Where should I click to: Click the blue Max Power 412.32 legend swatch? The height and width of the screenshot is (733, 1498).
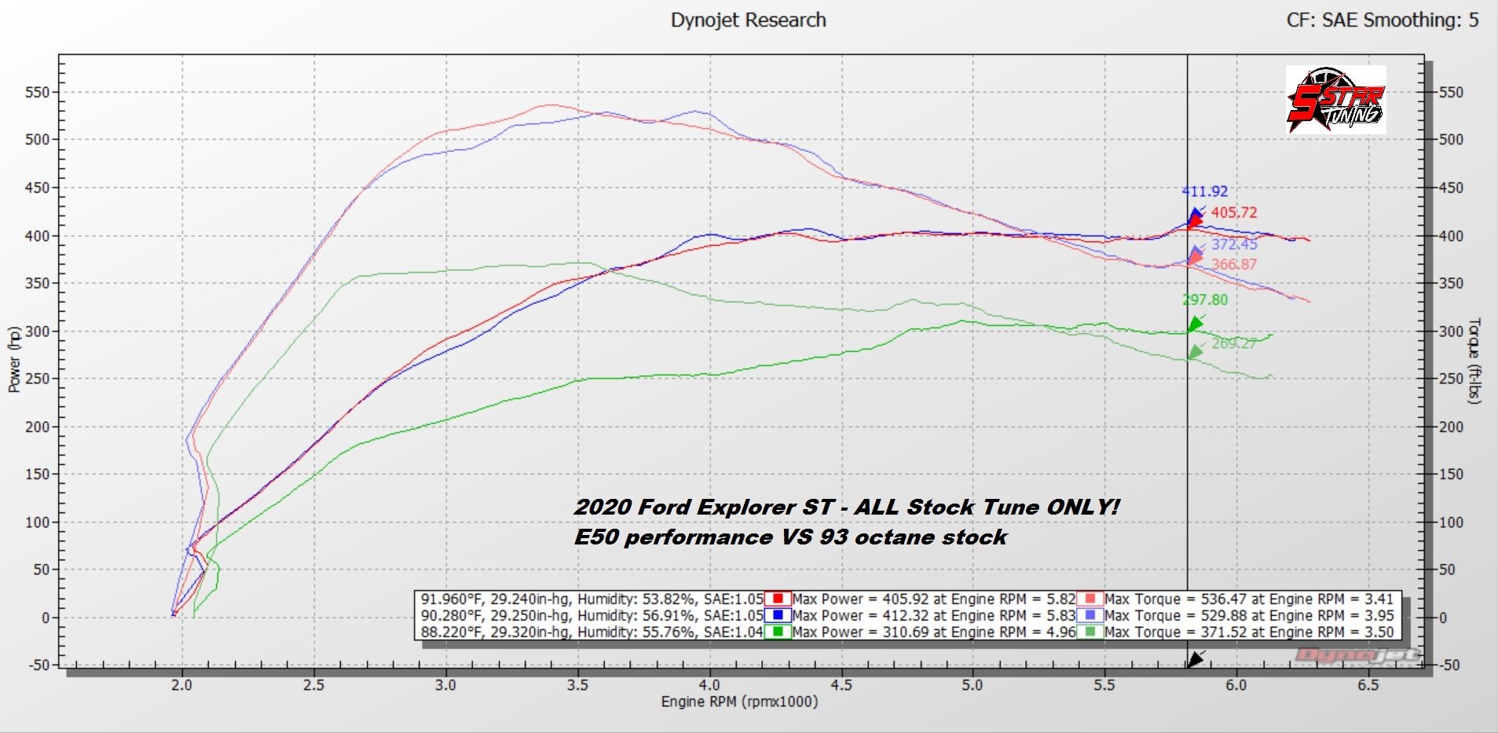(x=777, y=616)
